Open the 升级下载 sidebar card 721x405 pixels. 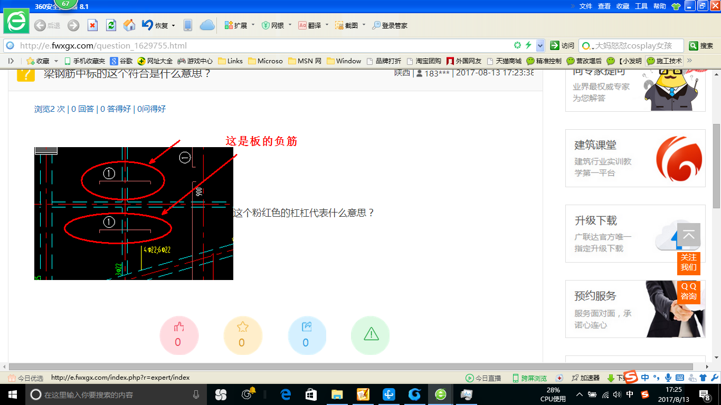(x=635, y=234)
